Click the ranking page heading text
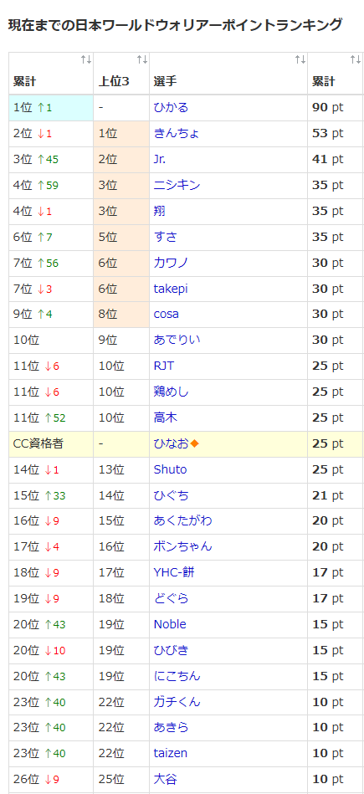Image resolution: width=364 pixels, height=794 pixels. [x=175, y=24]
